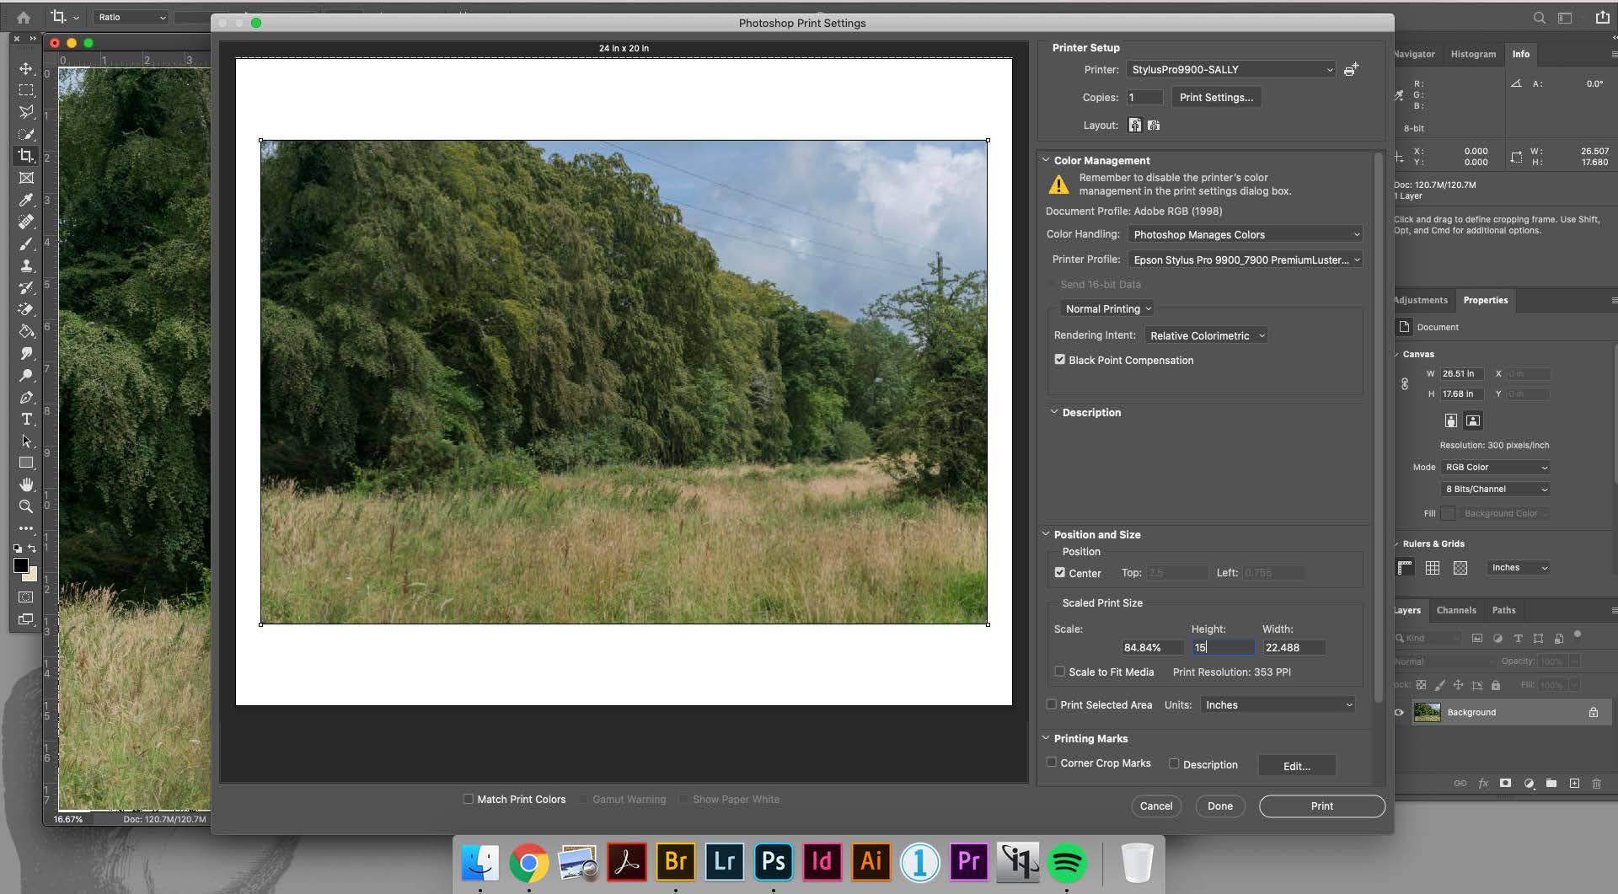The width and height of the screenshot is (1618, 894).
Task: Open the Units dropdown set to Inches
Action: pyautogui.click(x=1278, y=705)
